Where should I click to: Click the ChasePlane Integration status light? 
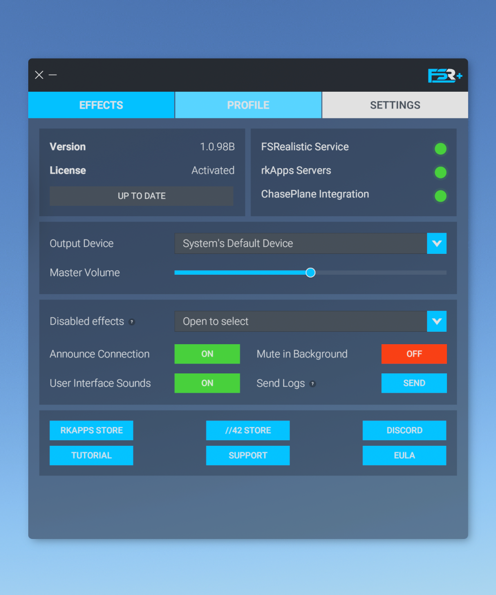point(440,196)
